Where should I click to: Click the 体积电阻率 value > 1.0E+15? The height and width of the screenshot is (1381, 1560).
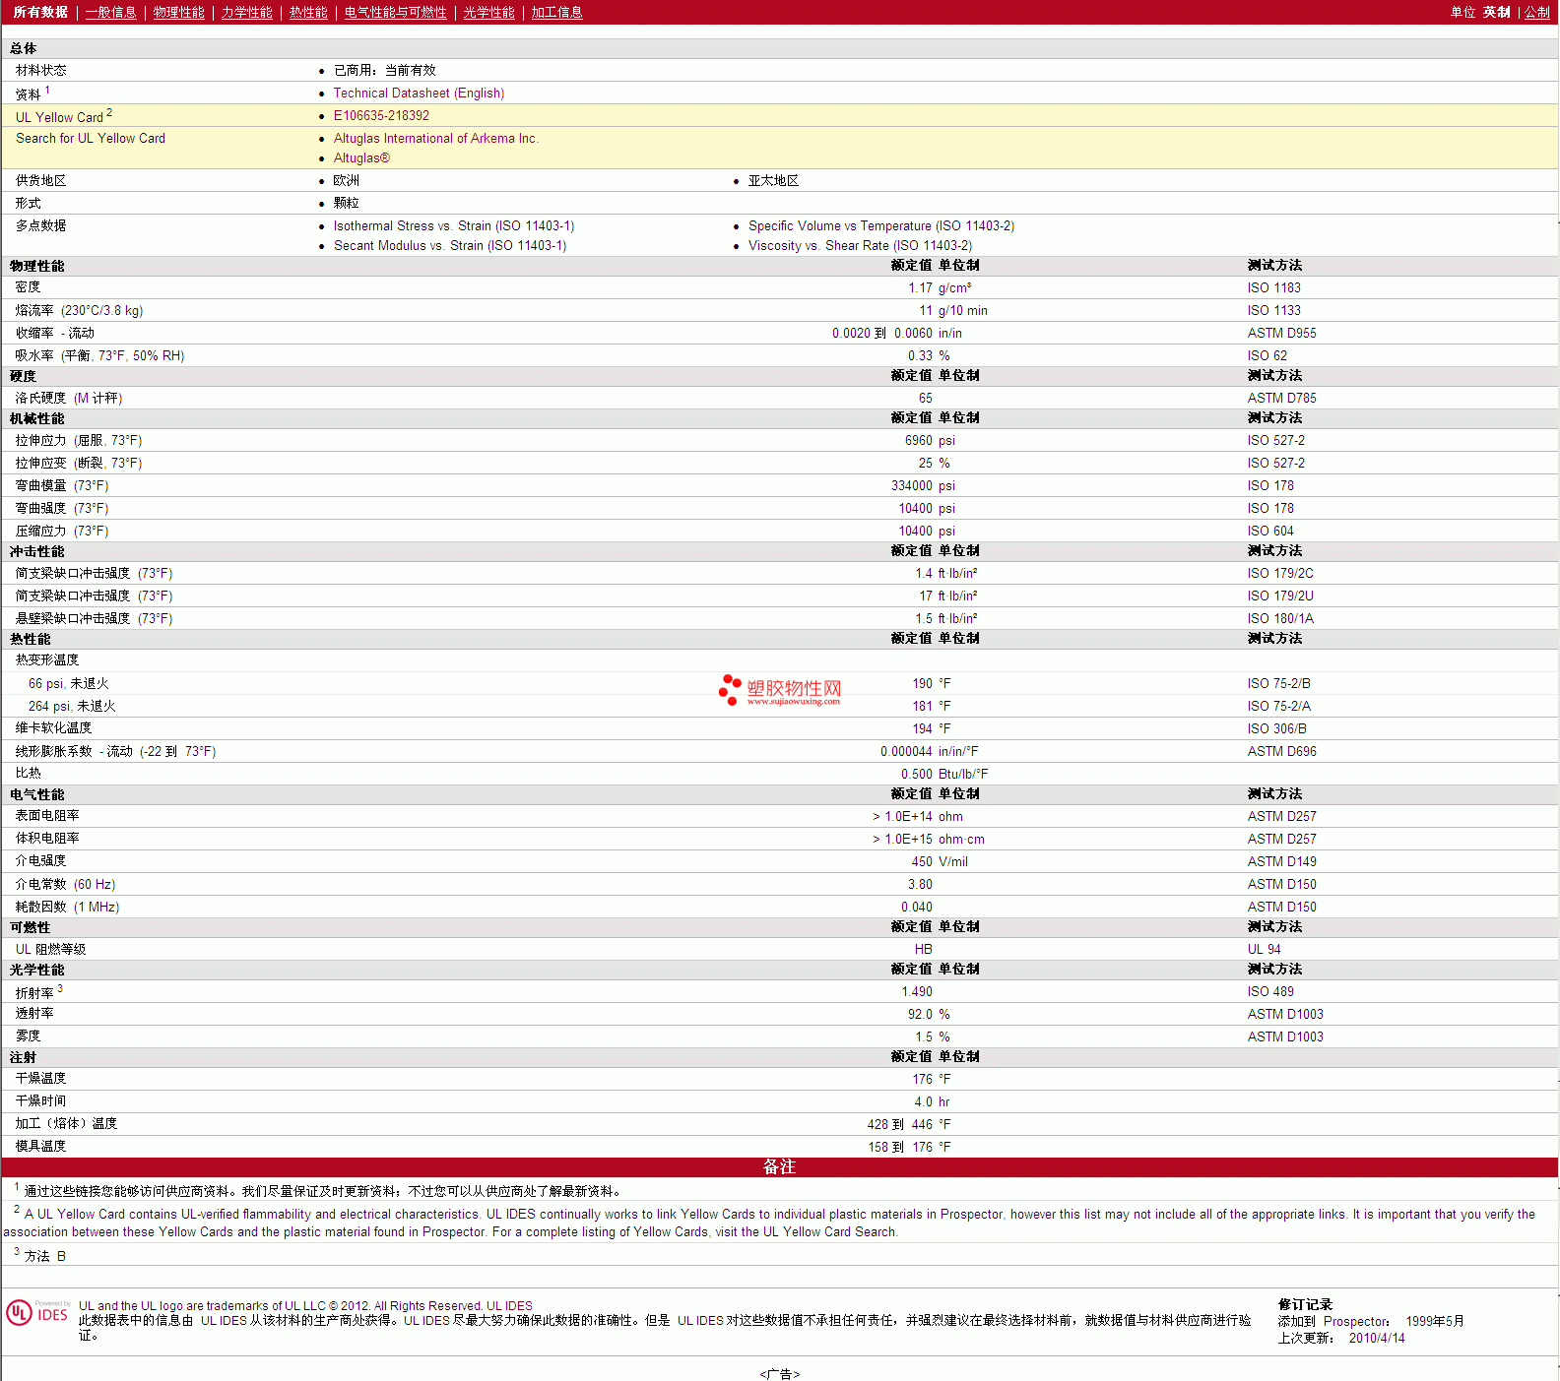click(902, 839)
